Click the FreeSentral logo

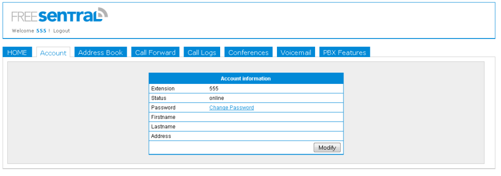(x=60, y=15)
